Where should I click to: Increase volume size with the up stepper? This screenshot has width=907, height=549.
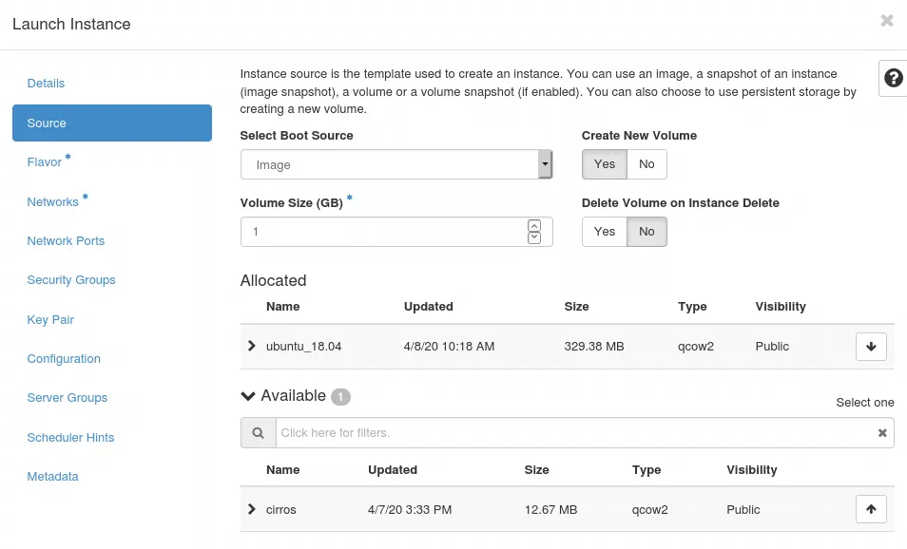click(534, 226)
